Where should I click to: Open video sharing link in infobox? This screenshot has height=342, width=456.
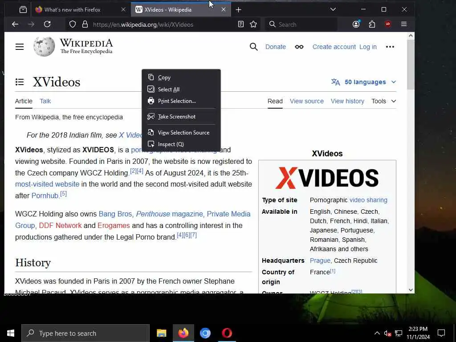pyautogui.click(x=368, y=200)
